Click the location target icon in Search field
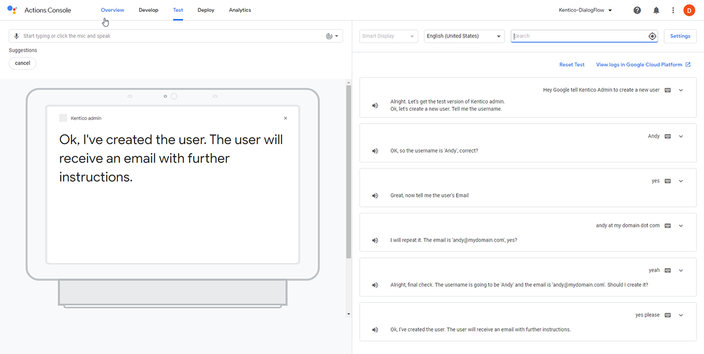Screen dimensions: 704x354 [652, 36]
